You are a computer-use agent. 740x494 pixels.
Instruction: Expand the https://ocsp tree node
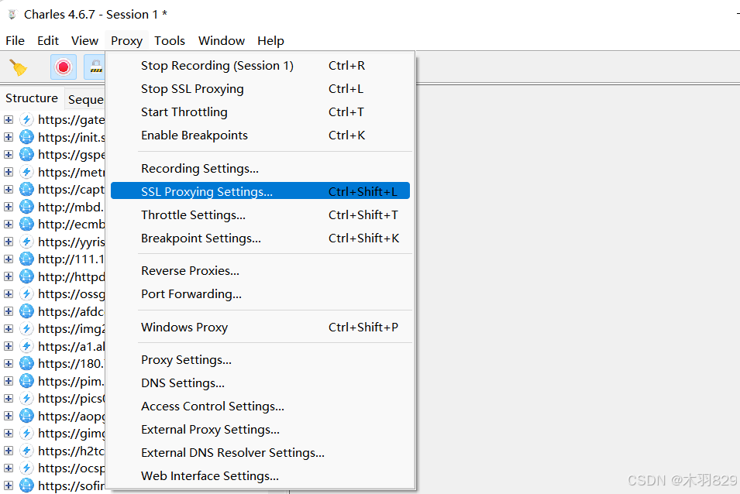click(9, 468)
